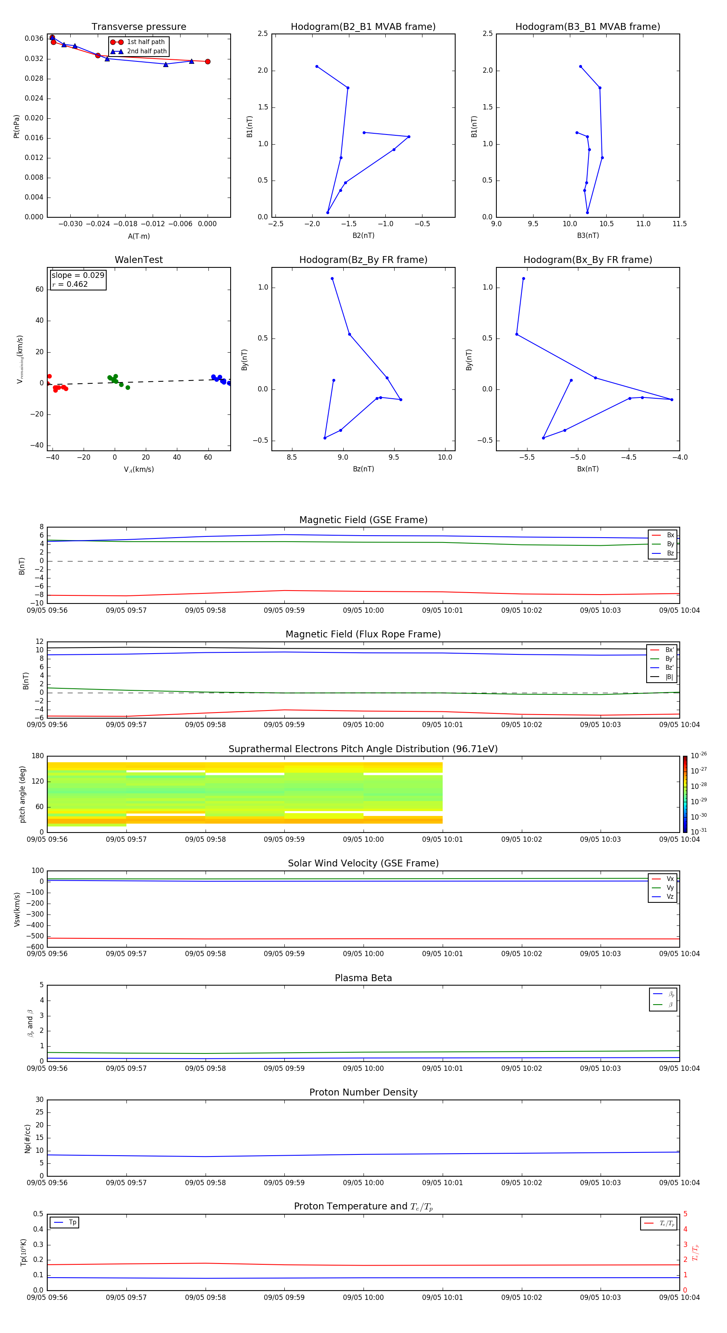The height and width of the screenshot is (1333, 727).
Task: Click 'Np(#/cc)' y-axis label
Action: pos(27,1138)
